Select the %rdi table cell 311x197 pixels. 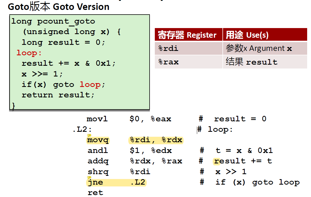point(189,48)
